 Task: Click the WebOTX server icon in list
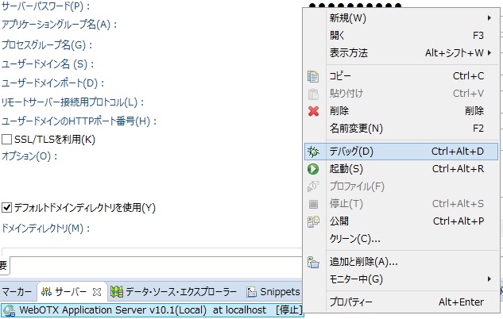(9, 310)
